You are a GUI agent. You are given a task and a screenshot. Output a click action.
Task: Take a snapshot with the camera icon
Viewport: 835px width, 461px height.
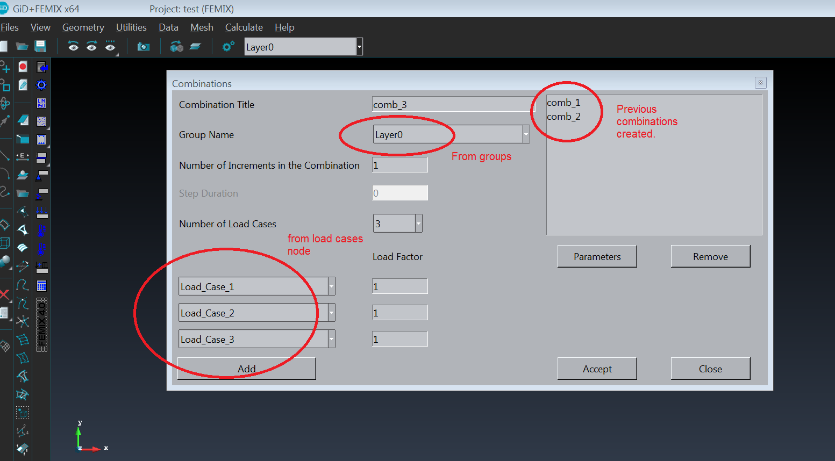point(143,47)
